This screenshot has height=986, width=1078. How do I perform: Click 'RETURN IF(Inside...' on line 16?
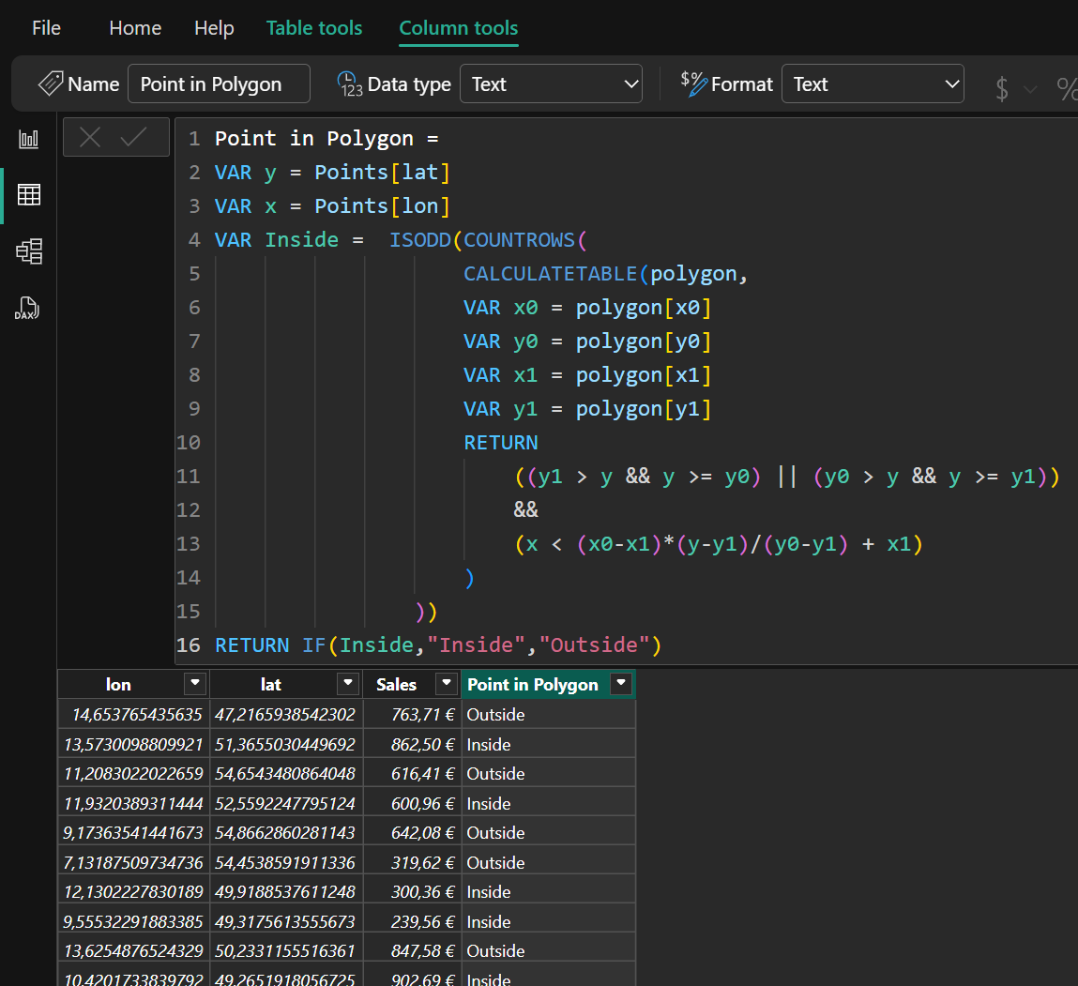(438, 645)
